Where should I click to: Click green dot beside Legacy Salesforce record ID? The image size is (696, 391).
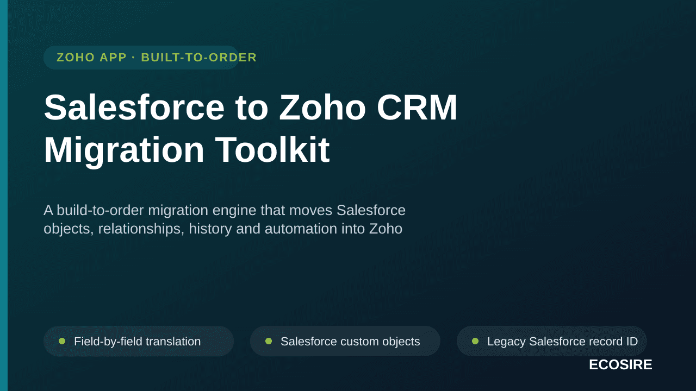475,341
